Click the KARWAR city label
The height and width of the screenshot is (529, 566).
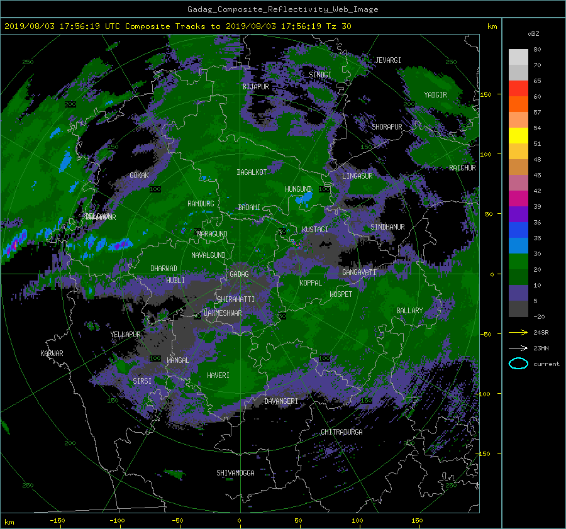point(52,354)
